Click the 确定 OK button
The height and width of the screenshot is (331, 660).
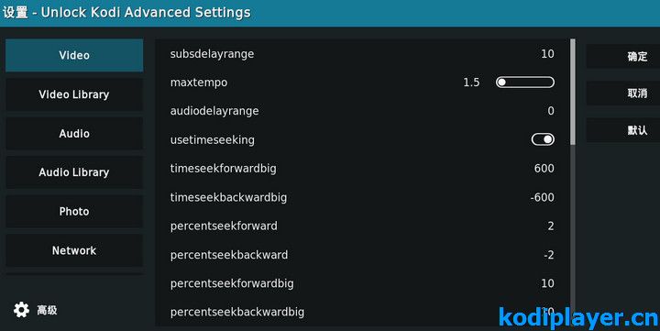click(x=623, y=57)
